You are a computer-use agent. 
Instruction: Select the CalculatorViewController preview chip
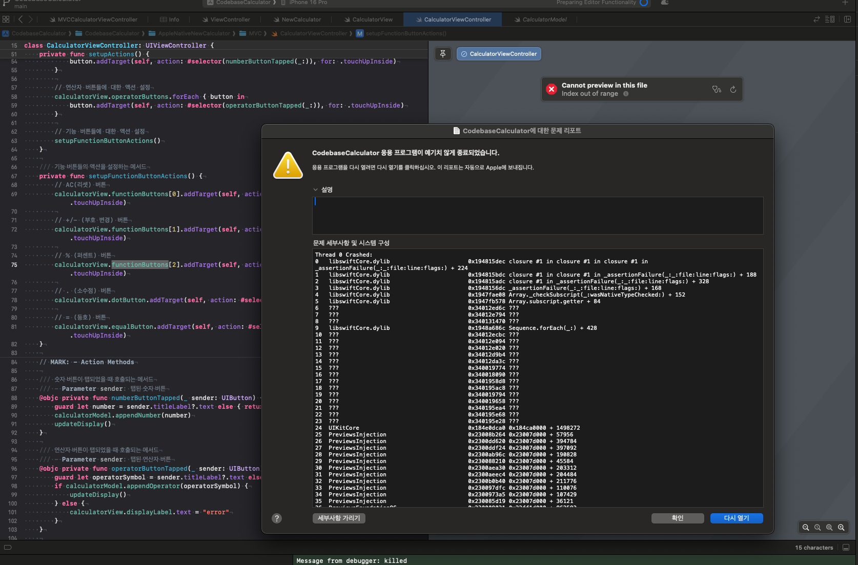click(499, 54)
